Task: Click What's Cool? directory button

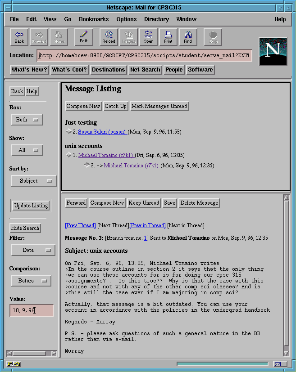Action: tap(69, 70)
